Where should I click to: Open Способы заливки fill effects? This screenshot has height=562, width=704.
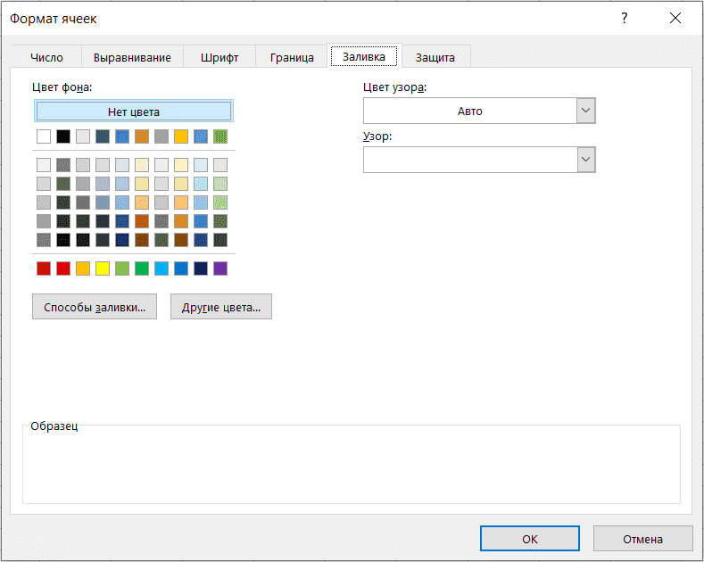(95, 306)
